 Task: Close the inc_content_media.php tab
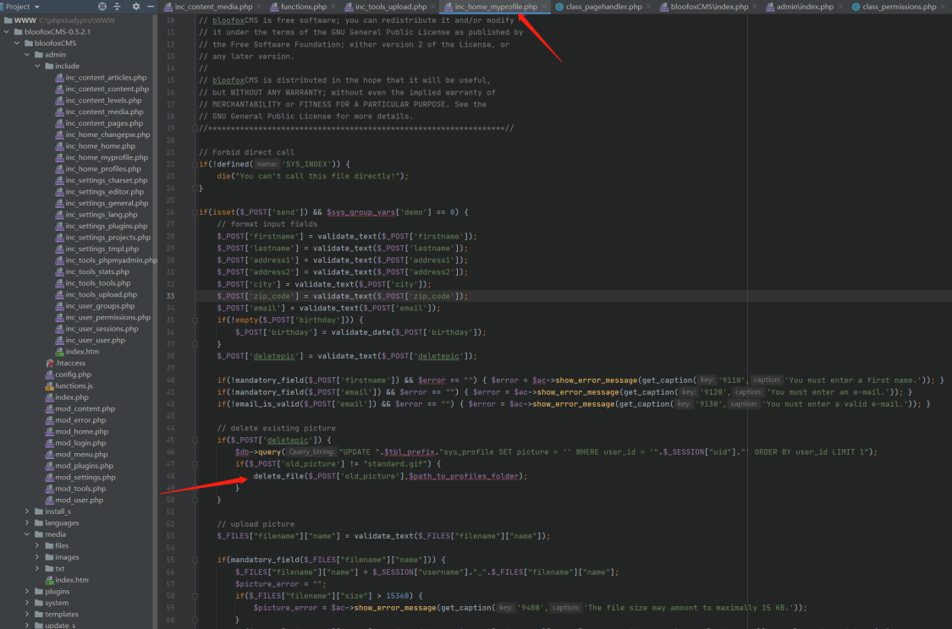click(259, 7)
